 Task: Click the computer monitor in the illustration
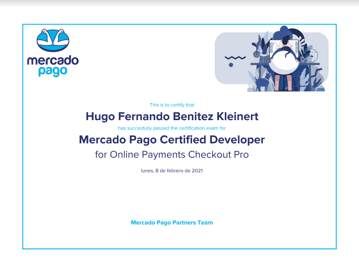click(x=284, y=49)
